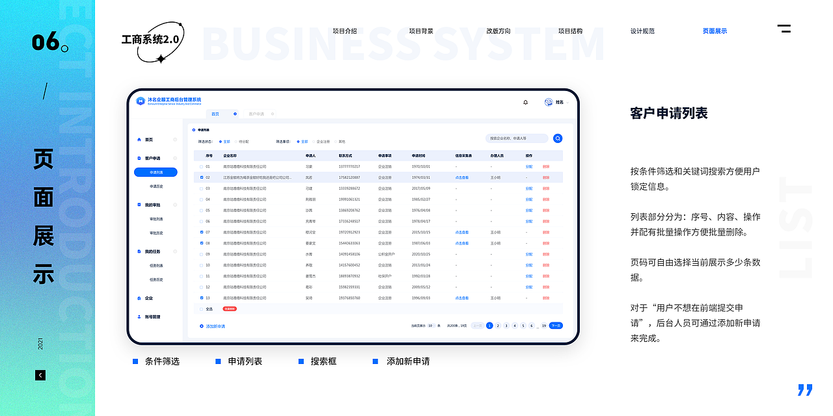The height and width of the screenshot is (416, 833).
Task: Open 项目背景 in the top navigation
Action: pos(421,31)
